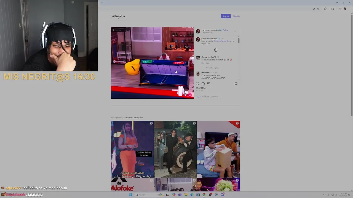Open Microsoft Teams from the taskbar

[180, 195]
